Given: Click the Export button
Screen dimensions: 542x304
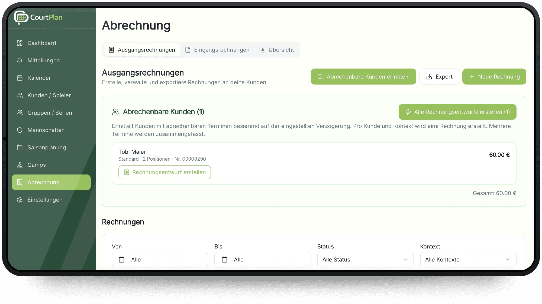Looking at the screenshot, I should pyautogui.click(x=439, y=77).
